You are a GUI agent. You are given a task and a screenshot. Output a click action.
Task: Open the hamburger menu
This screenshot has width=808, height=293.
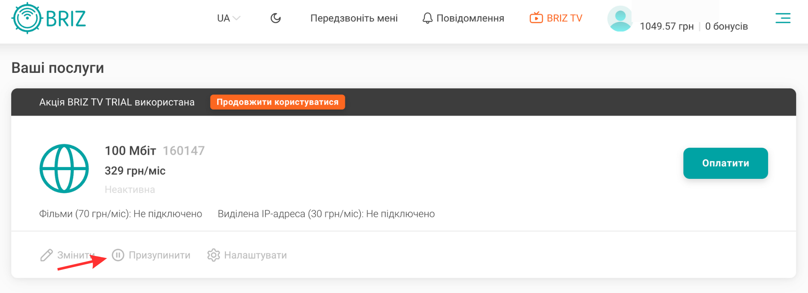783,18
